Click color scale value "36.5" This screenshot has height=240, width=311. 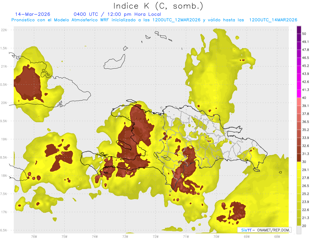coord(306,122)
